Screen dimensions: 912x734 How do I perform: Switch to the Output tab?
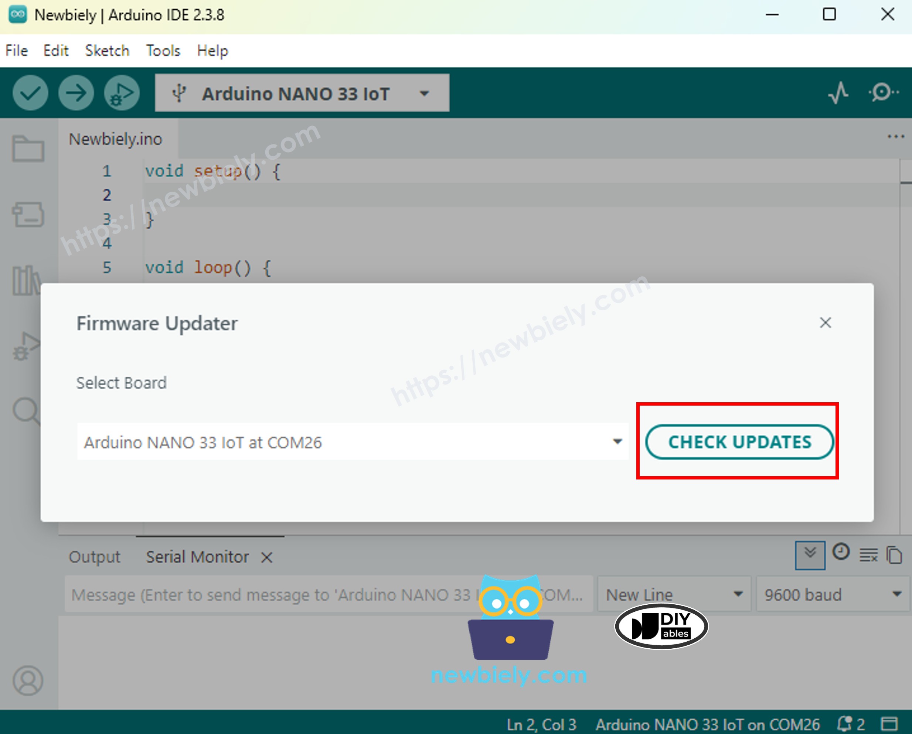click(x=95, y=556)
